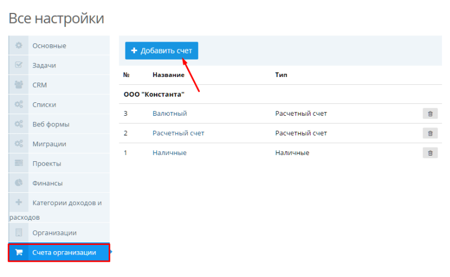The height and width of the screenshot is (277, 450).
Task: Click the gears icon beside Списки
Action: (x=19, y=105)
